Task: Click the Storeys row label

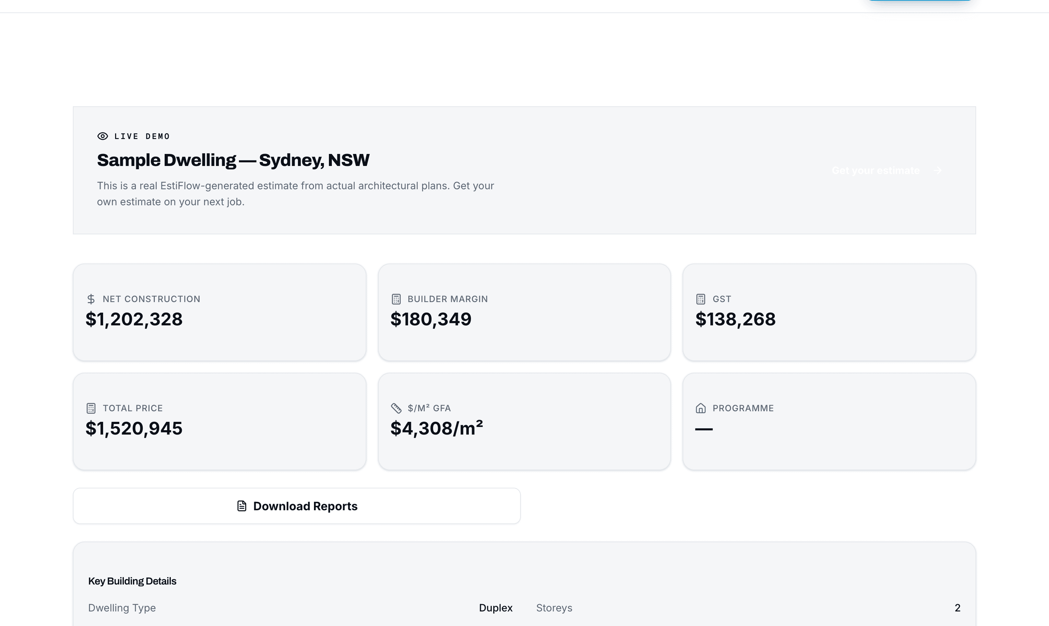Action: 554,608
